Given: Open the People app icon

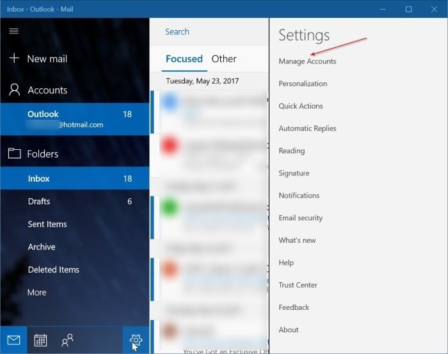Looking at the screenshot, I should point(67,340).
